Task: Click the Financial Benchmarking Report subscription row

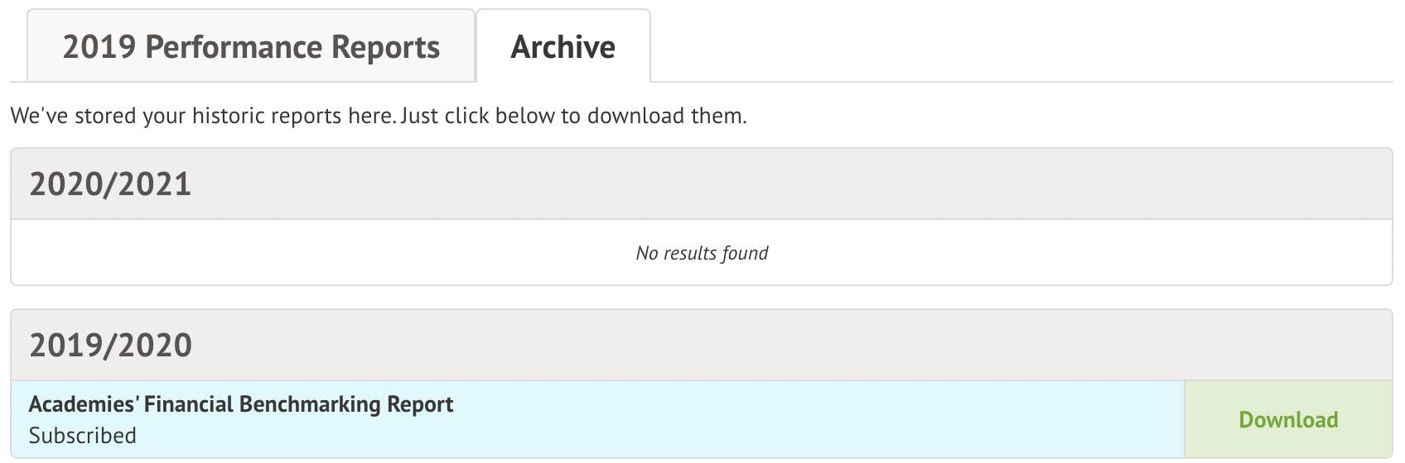Action: click(x=596, y=420)
